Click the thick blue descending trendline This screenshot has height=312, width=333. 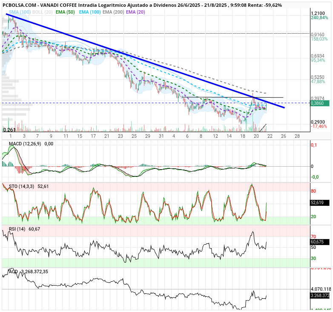point(145,61)
